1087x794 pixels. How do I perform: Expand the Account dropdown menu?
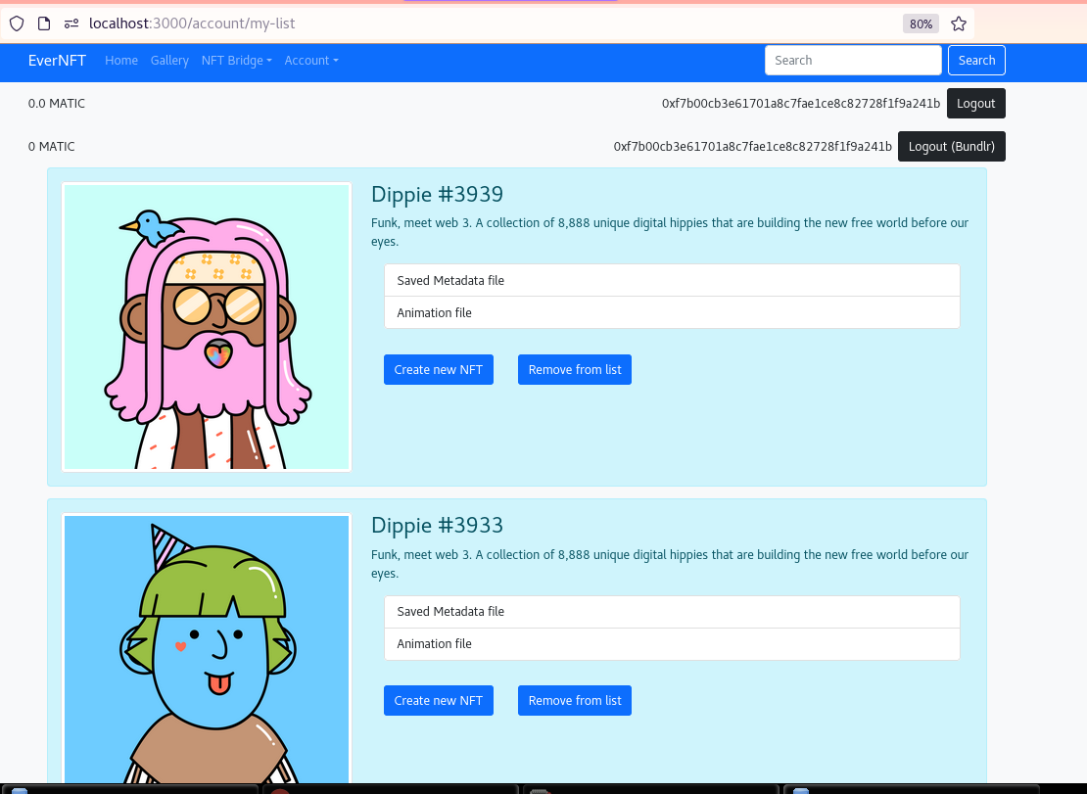click(311, 61)
